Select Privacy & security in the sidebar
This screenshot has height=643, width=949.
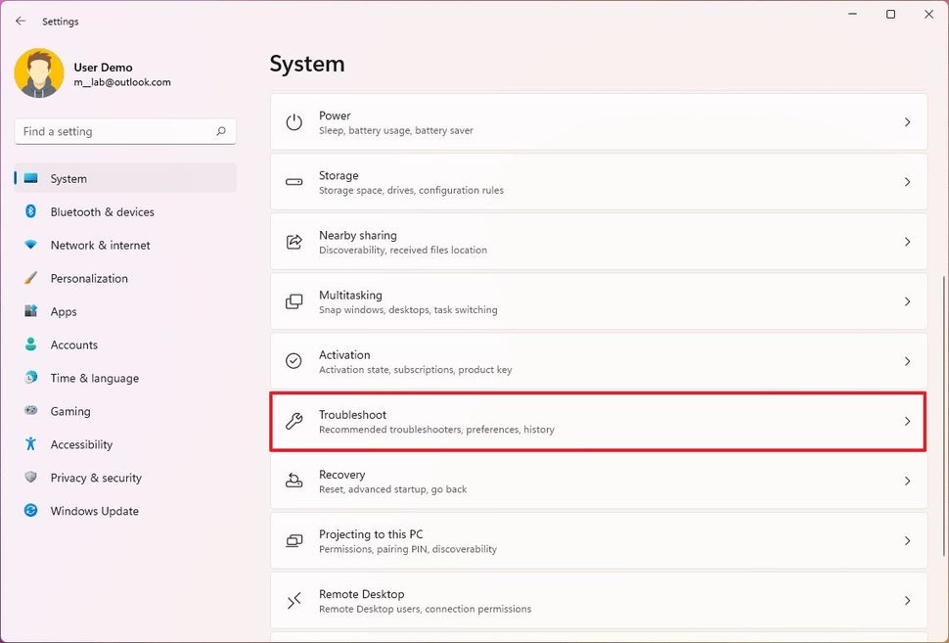[96, 478]
